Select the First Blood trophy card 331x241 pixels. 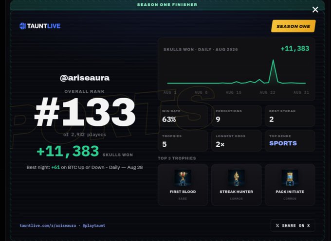183,185
